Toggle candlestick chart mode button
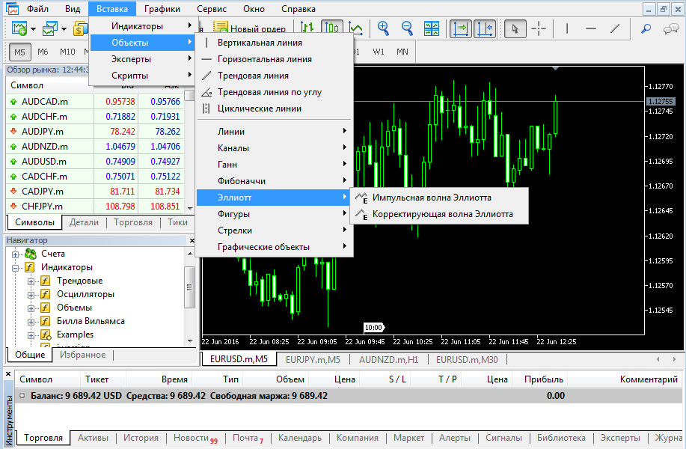Viewport: 686px width, 449px height. tap(331, 28)
